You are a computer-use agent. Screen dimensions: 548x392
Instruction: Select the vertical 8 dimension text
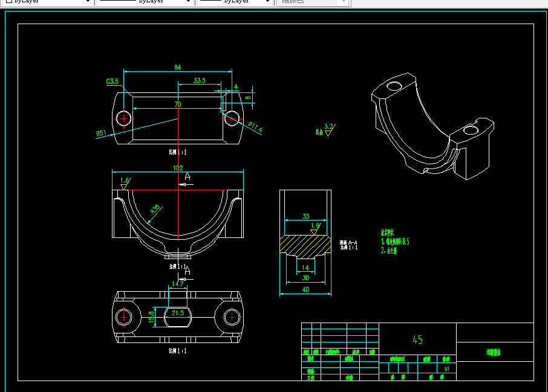248,98
